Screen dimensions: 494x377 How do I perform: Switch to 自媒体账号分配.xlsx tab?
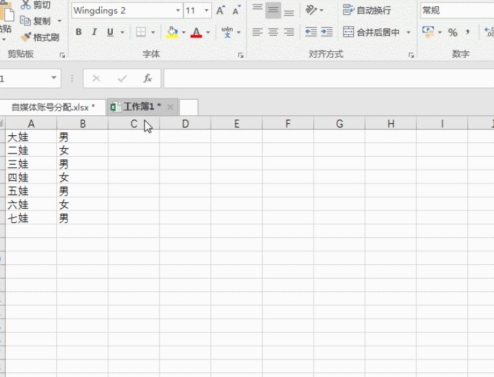tap(53, 108)
